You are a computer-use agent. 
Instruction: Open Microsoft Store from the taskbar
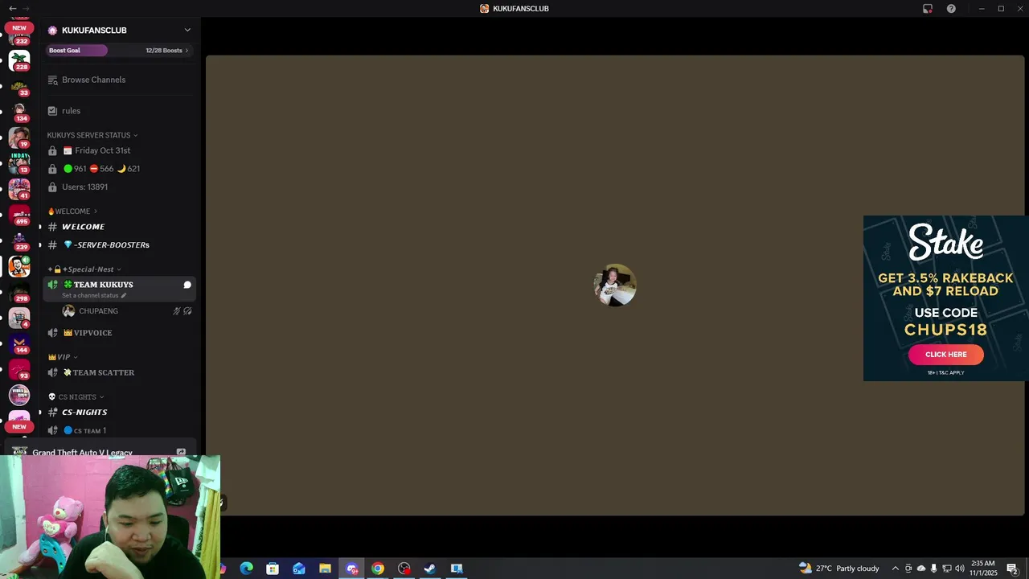(273, 569)
